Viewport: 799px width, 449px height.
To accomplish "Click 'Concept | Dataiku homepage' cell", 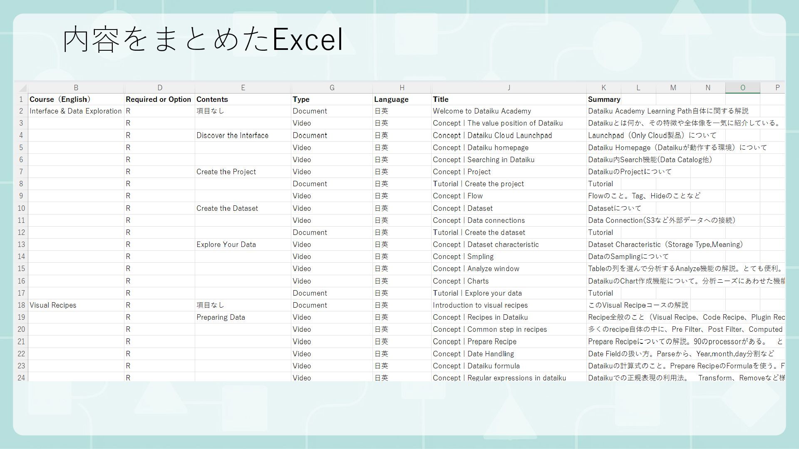I will coord(509,148).
